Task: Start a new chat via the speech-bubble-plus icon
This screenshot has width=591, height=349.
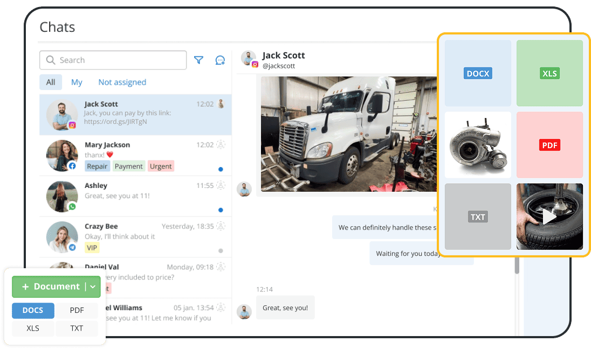Action: 220,60
